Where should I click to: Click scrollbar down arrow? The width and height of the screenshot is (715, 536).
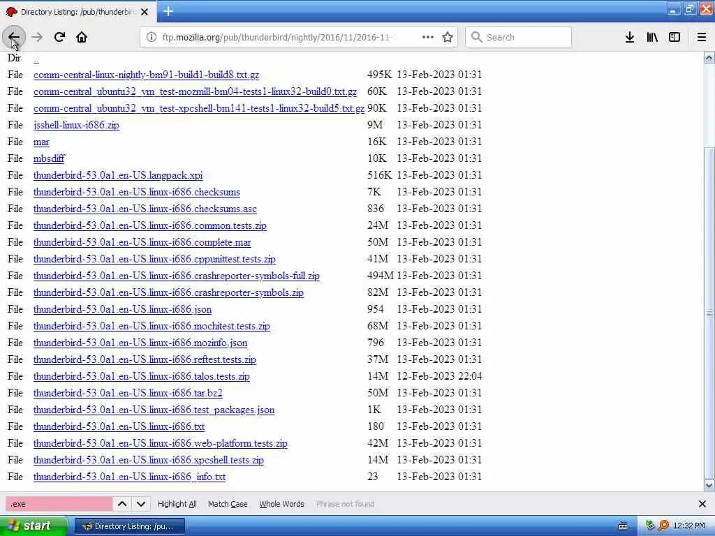coord(709,486)
